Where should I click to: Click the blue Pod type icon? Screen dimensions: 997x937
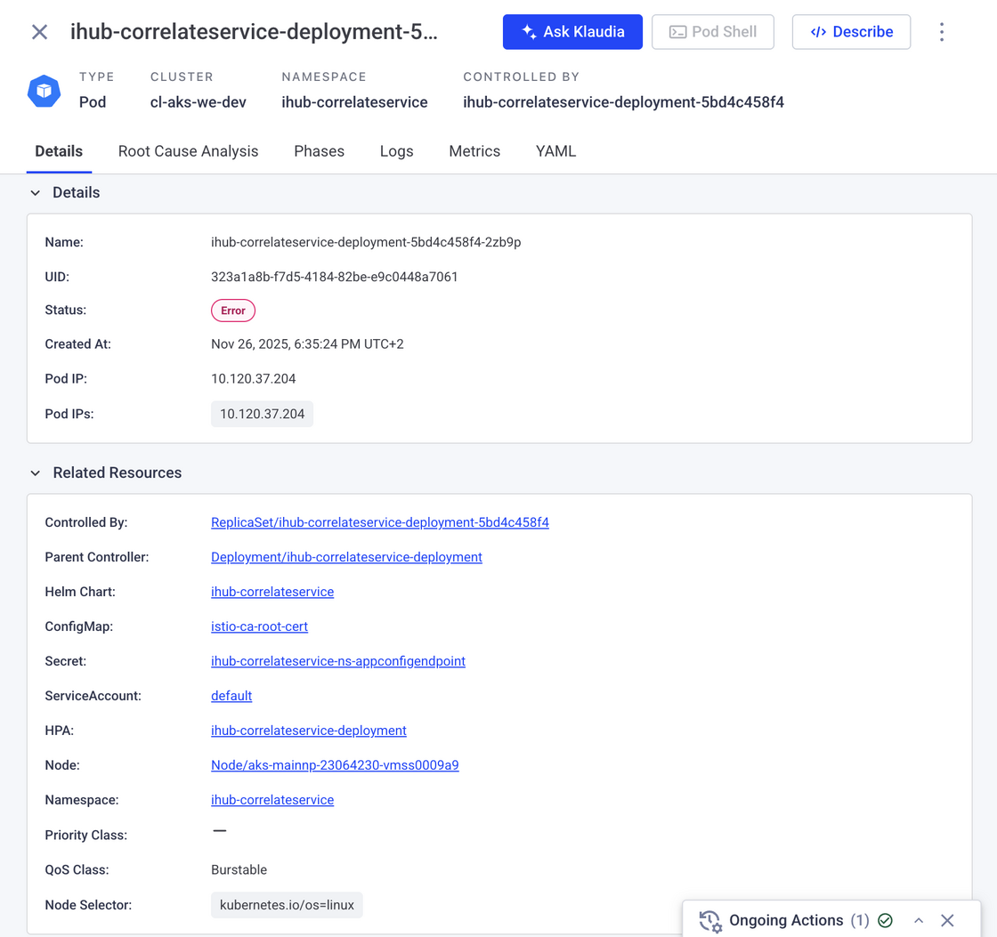click(x=44, y=91)
